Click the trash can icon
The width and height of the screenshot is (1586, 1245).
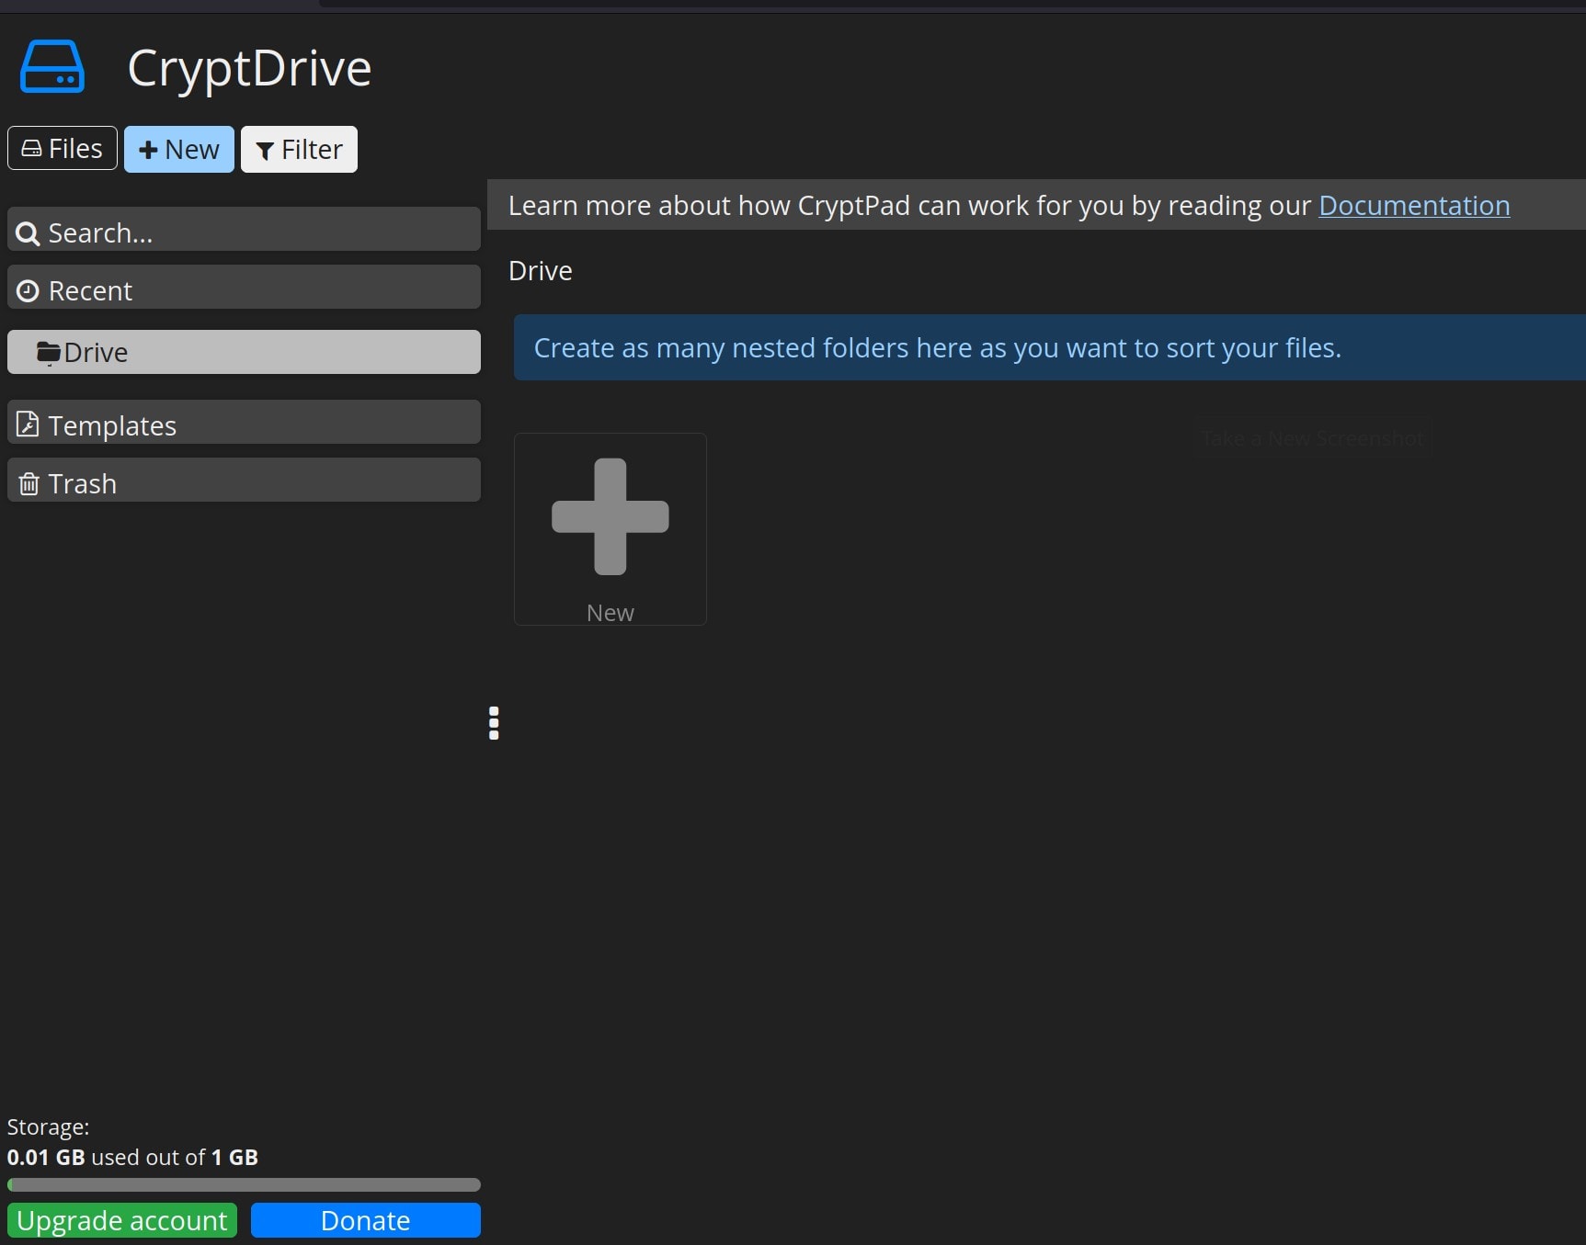pos(29,483)
